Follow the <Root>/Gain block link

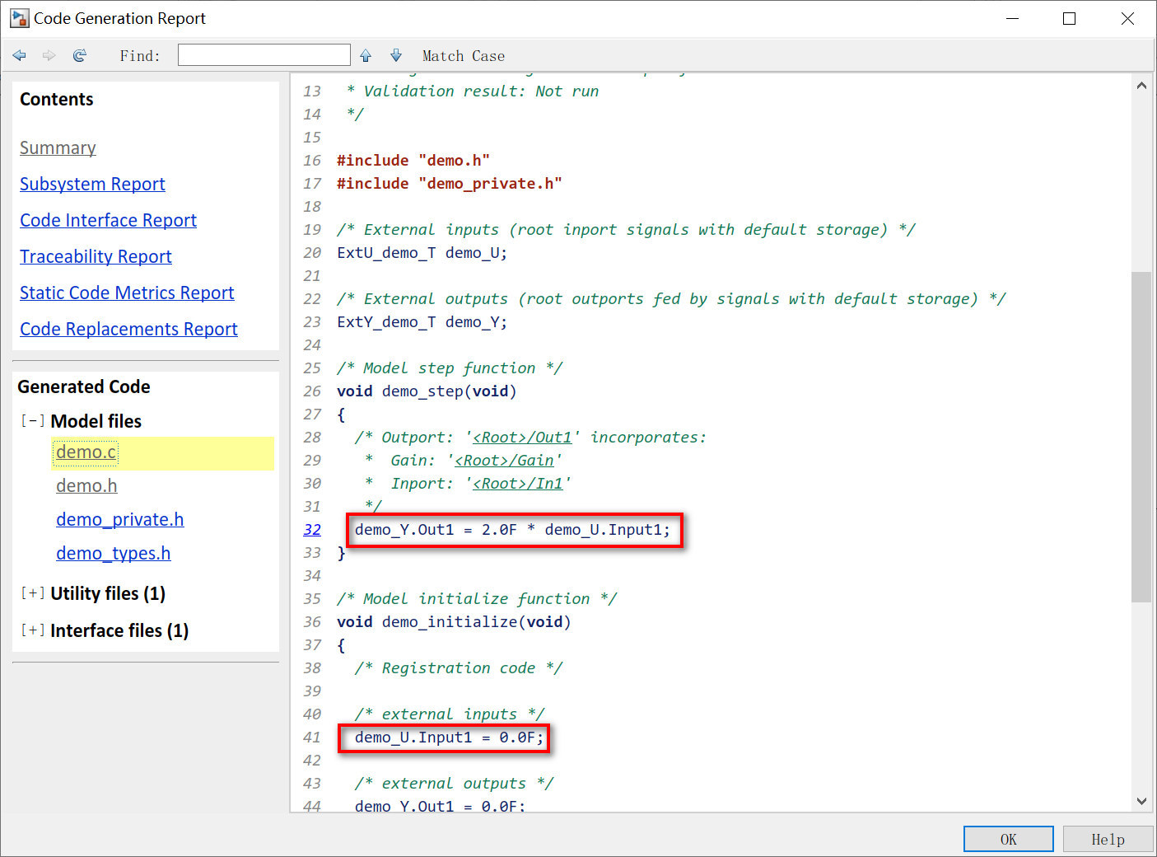505,461
